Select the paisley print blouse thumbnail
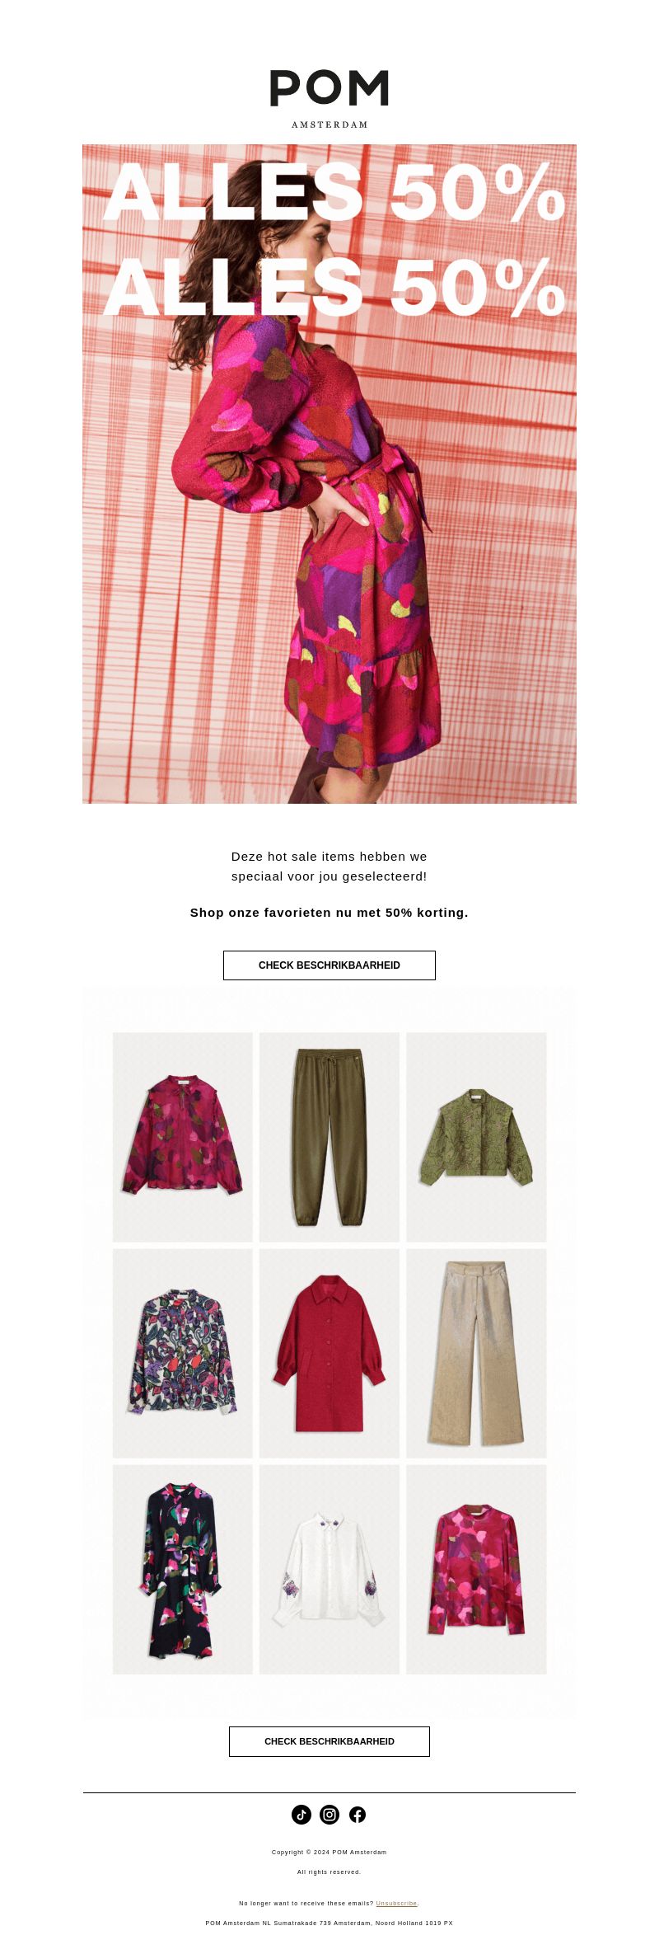 [183, 1353]
